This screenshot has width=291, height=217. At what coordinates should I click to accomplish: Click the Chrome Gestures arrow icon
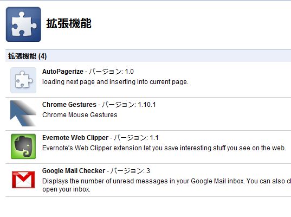[x=23, y=113]
